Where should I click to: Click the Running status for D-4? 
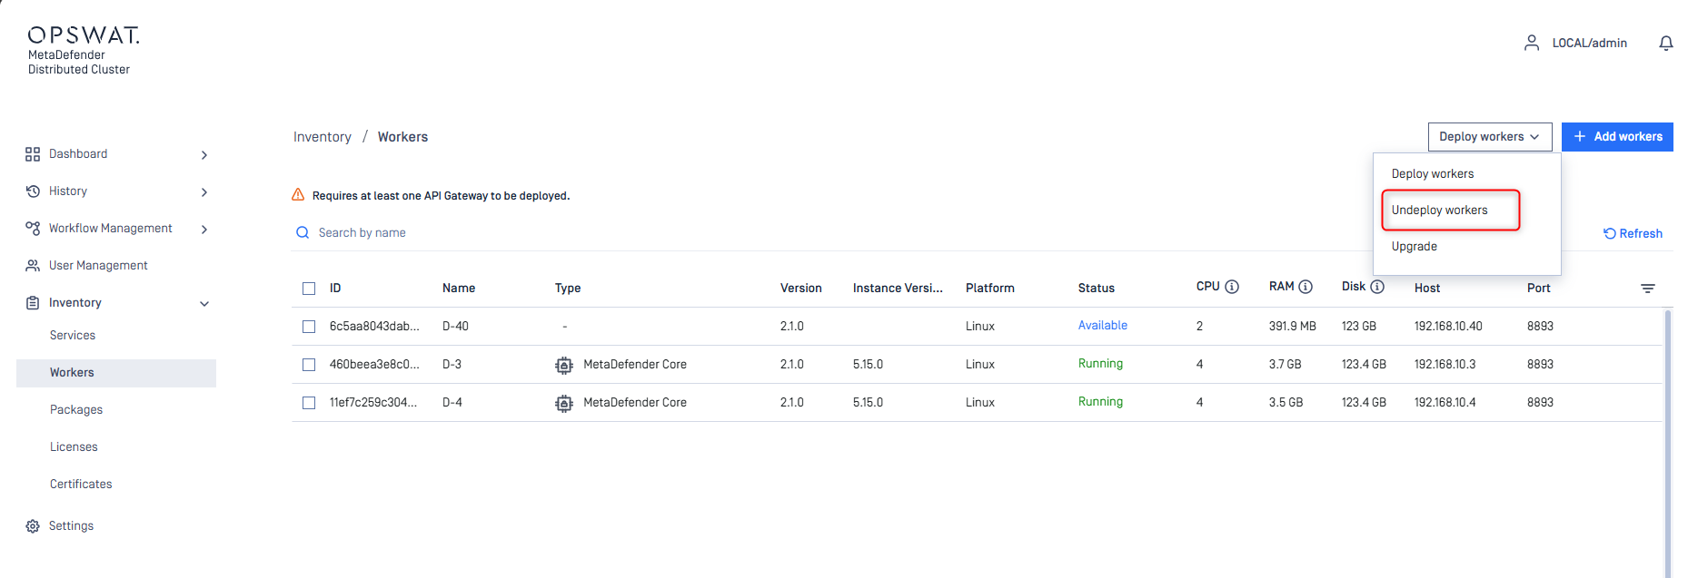pyautogui.click(x=1100, y=402)
